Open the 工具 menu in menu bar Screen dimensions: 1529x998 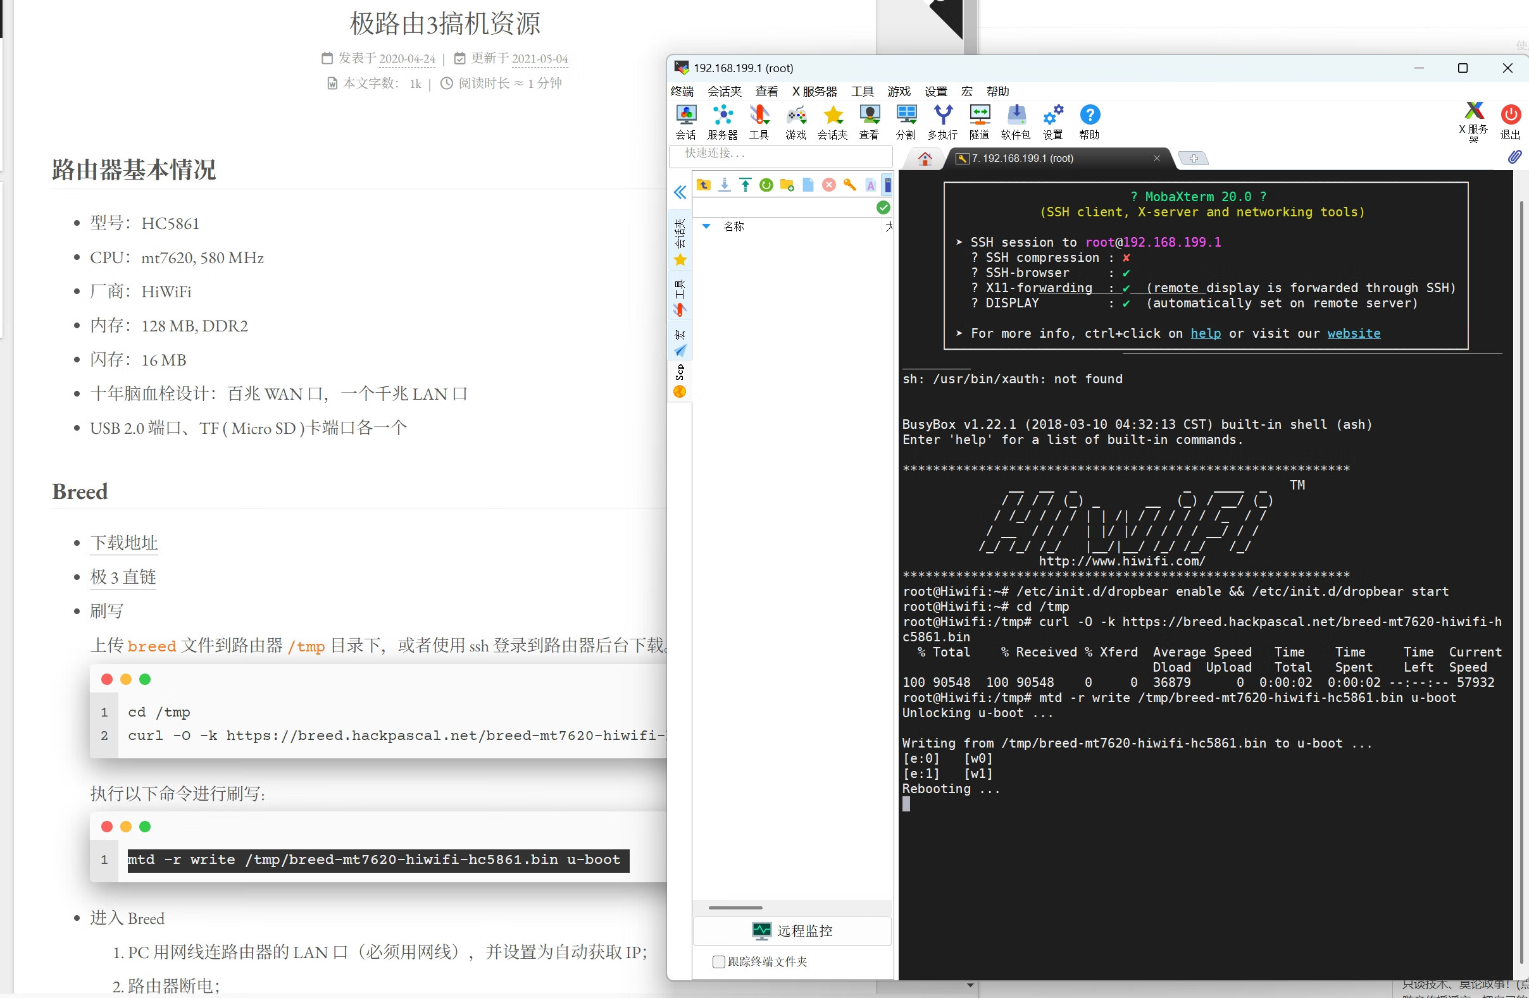click(862, 91)
